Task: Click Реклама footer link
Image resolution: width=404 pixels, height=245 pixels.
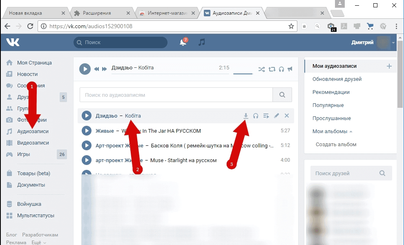Action: click(16, 243)
